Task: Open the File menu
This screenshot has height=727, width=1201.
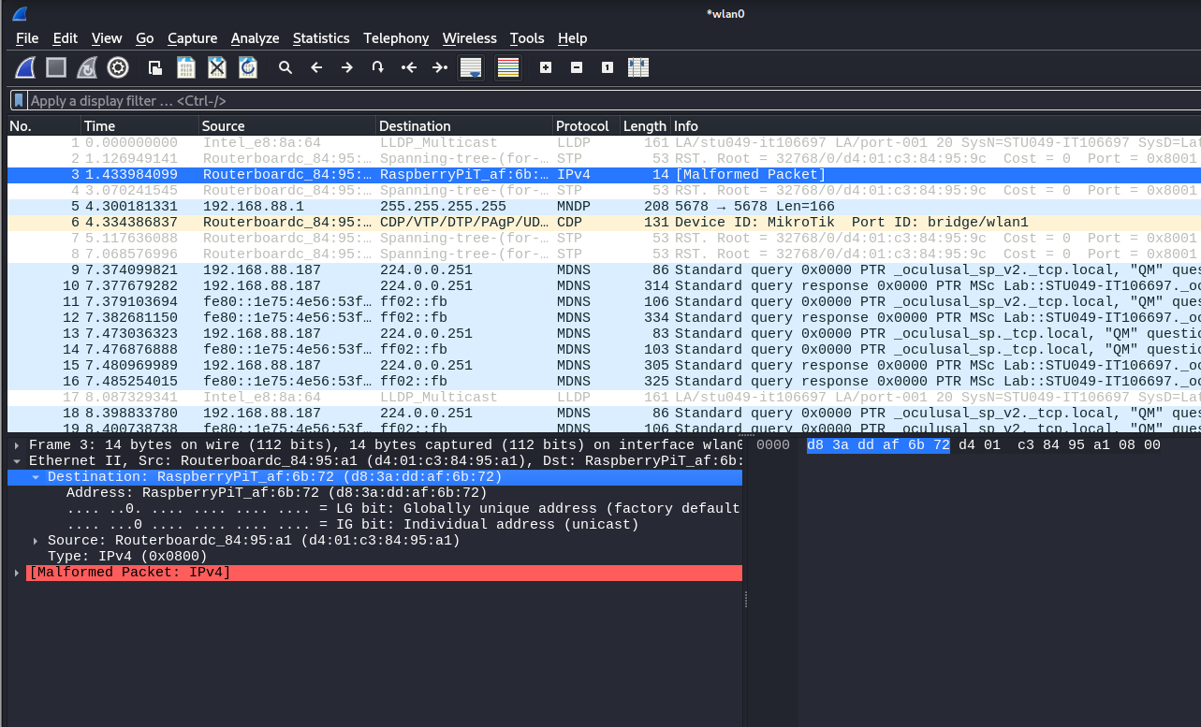Action: click(27, 38)
